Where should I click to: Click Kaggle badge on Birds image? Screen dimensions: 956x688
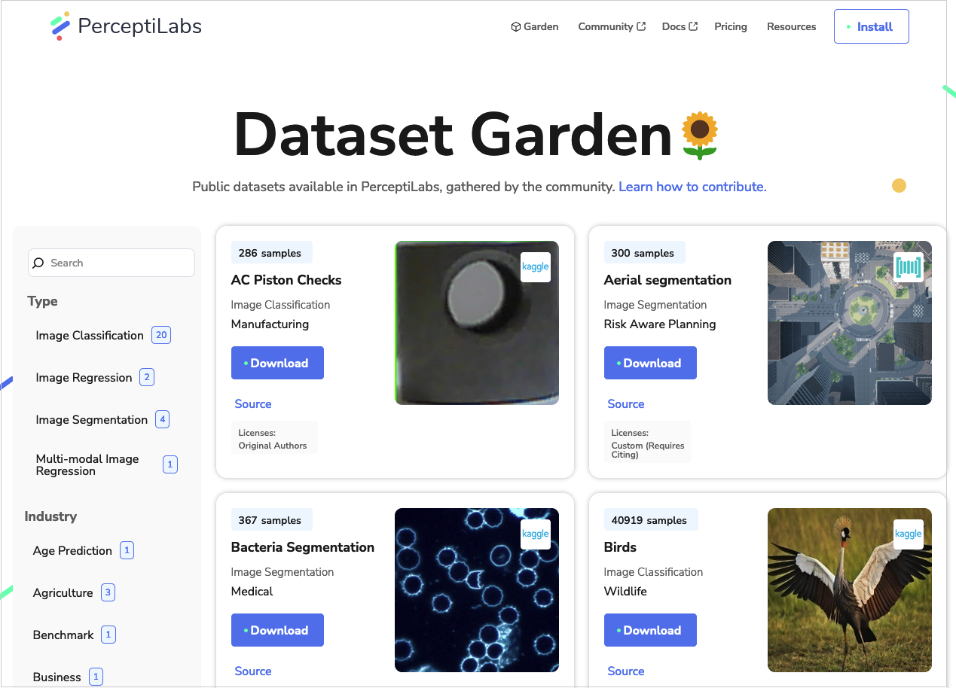point(909,534)
